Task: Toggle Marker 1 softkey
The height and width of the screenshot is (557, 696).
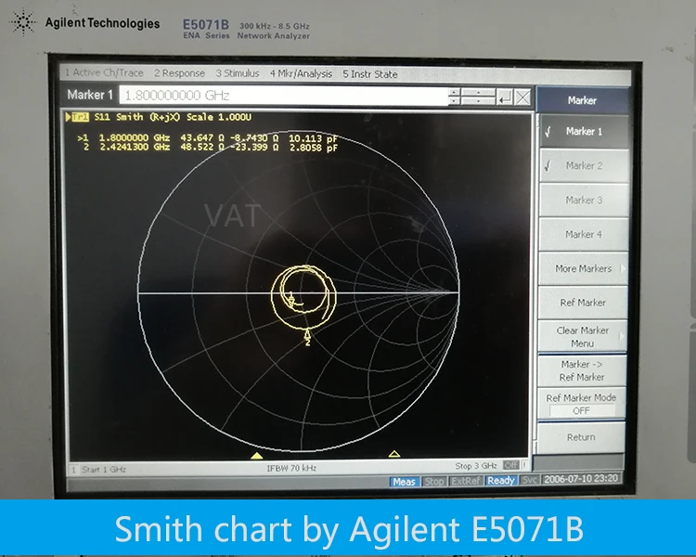Action: coord(584,132)
